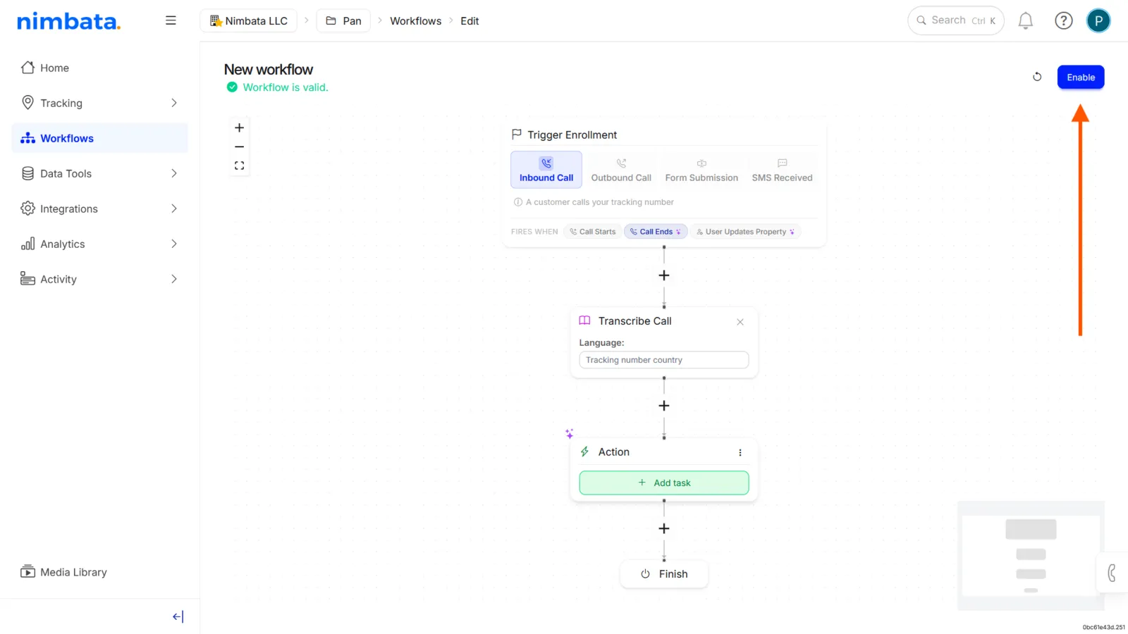Viewport: 1128px width, 634px height.
Task: Fit workflow canvas to view
Action: (x=239, y=166)
